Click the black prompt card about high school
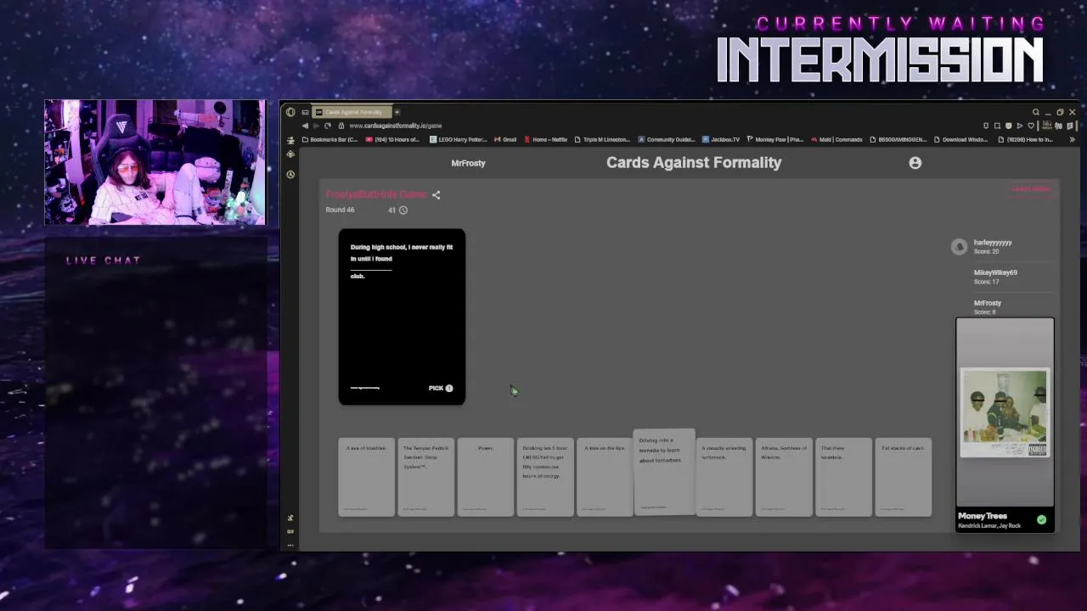 click(x=402, y=317)
